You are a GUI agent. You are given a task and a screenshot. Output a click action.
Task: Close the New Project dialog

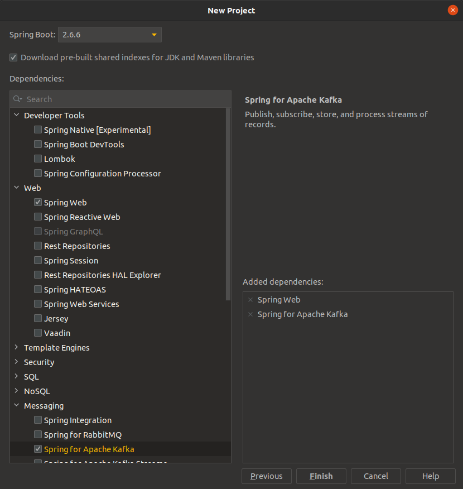(452, 10)
